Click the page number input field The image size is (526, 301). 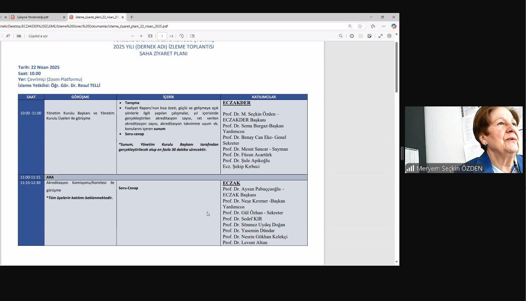162,36
